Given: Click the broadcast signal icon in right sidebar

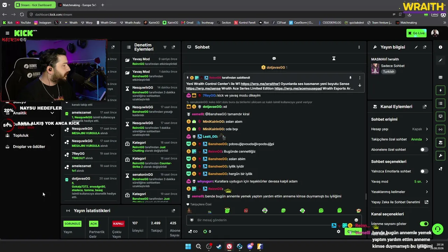Looking at the screenshot, I should click(x=440, y=129).
